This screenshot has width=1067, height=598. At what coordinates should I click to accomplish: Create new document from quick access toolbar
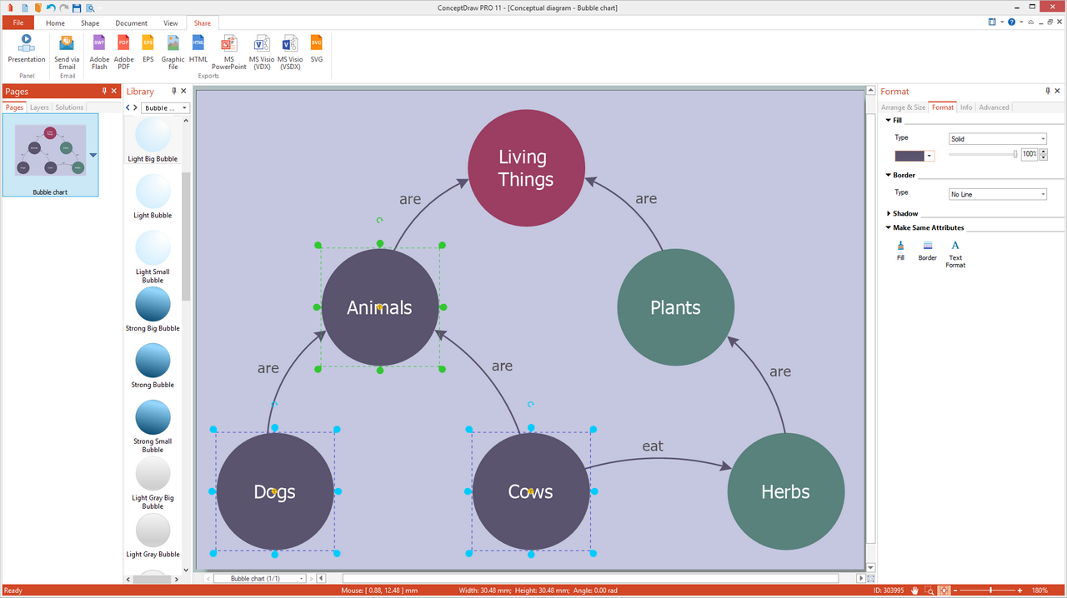point(24,7)
